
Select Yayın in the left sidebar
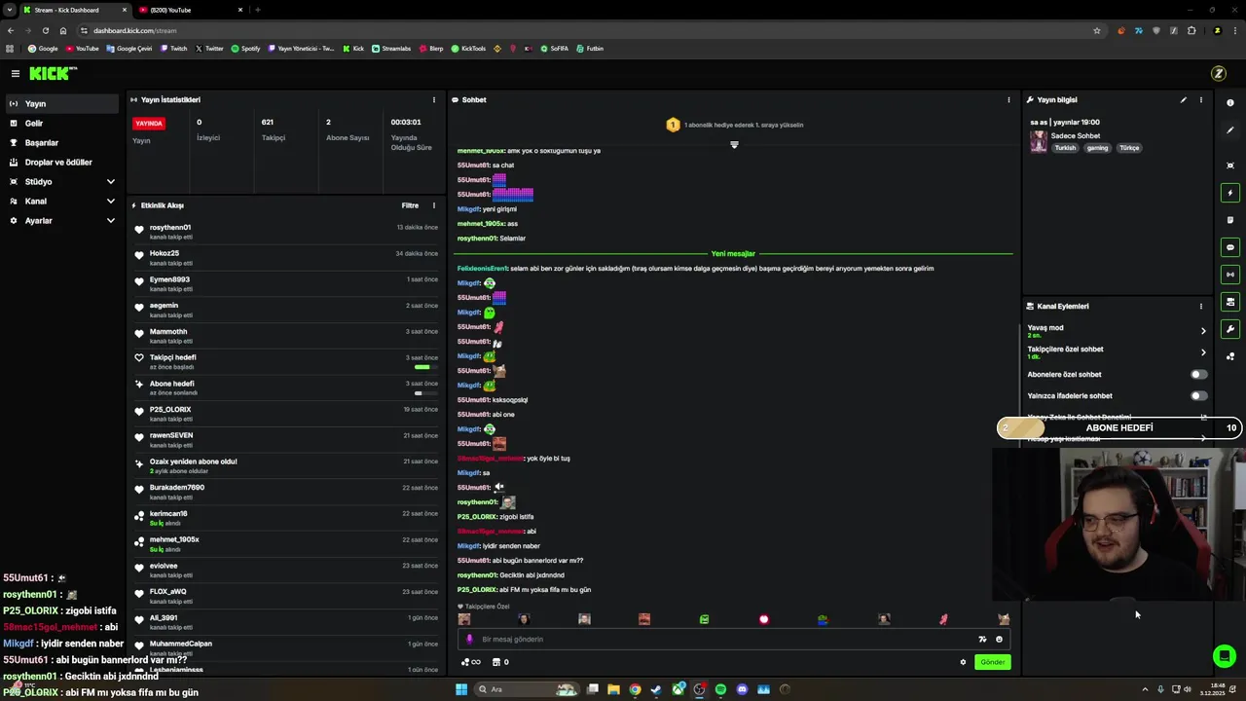tap(62, 103)
